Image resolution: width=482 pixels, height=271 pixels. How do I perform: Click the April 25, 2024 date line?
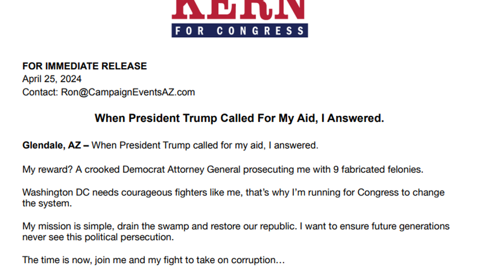[x=52, y=79]
